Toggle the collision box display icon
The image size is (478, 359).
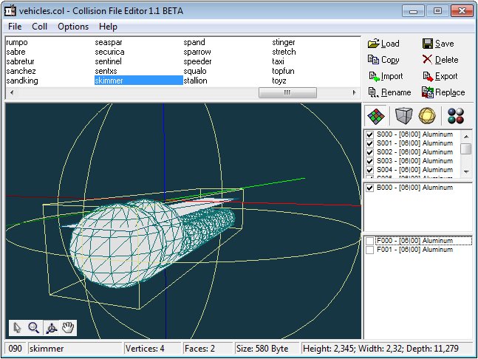(403, 116)
